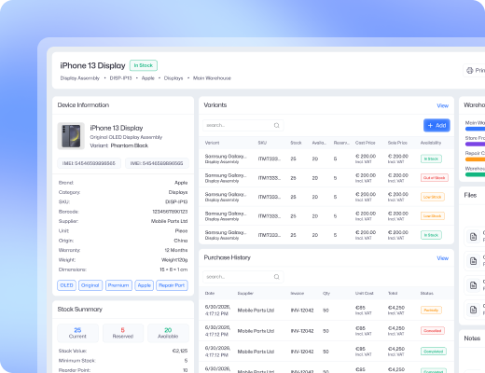This screenshot has height=373, width=485.
Task: Select the Apple tag
Action: [144, 285]
